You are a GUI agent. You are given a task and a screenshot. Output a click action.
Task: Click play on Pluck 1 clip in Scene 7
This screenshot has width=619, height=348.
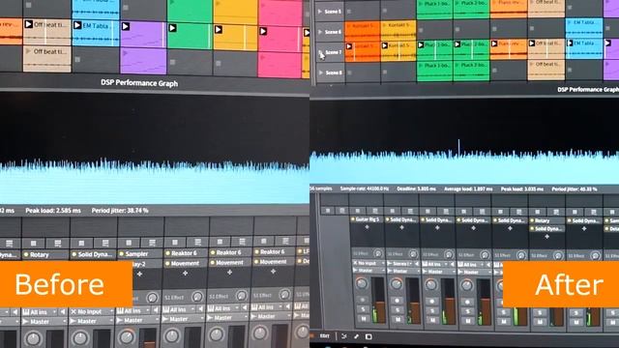421,45
